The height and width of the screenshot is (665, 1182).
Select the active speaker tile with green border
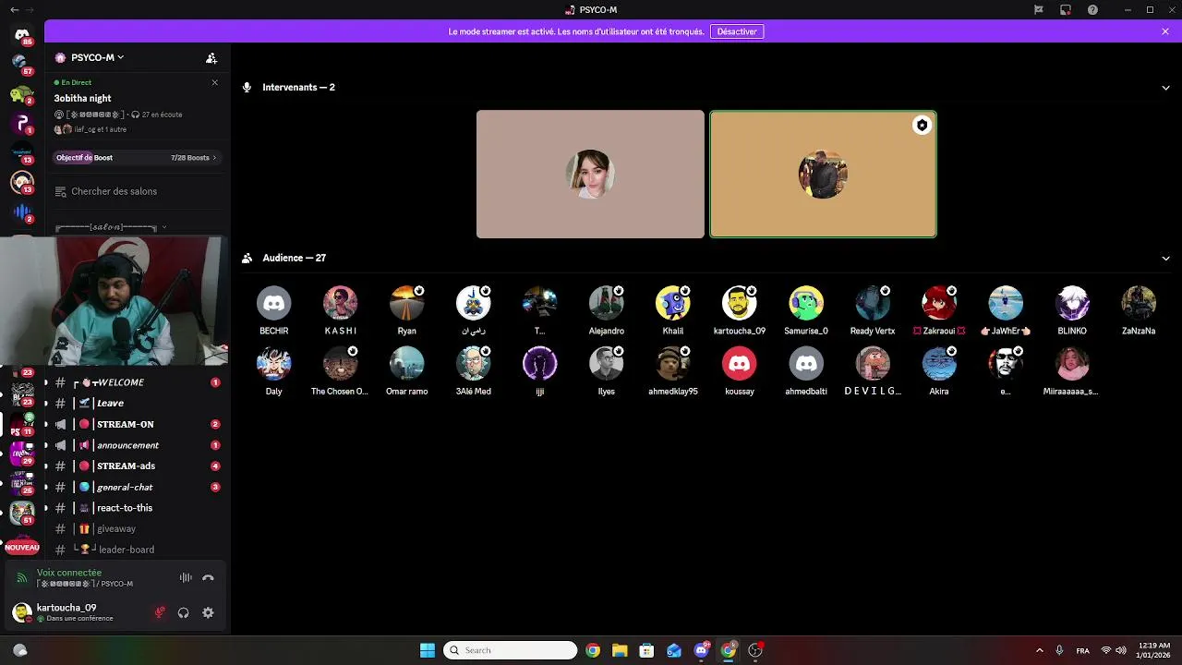click(x=823, y=175)
